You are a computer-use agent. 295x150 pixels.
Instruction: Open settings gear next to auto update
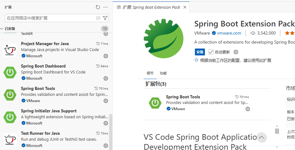[236, 52]
